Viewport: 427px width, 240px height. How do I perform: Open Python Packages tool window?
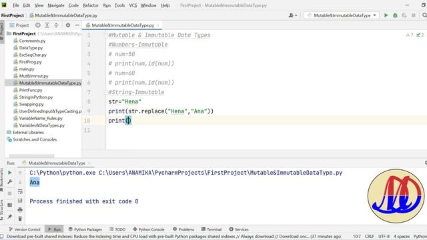point(85,229)
